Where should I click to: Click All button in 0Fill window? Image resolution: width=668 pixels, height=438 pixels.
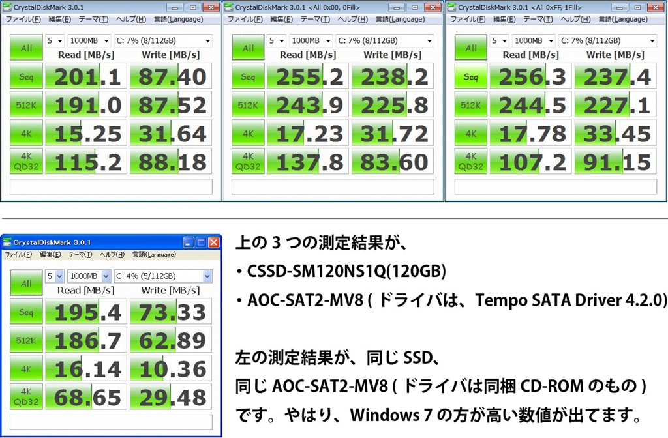point(248,47)
